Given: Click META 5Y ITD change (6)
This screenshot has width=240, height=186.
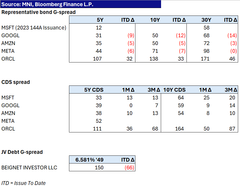Looking at the screenshot, I should pos(131,51).
